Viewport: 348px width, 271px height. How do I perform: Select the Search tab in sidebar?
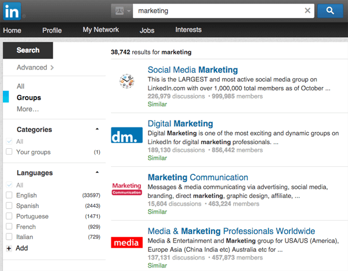tap(28, 50)
